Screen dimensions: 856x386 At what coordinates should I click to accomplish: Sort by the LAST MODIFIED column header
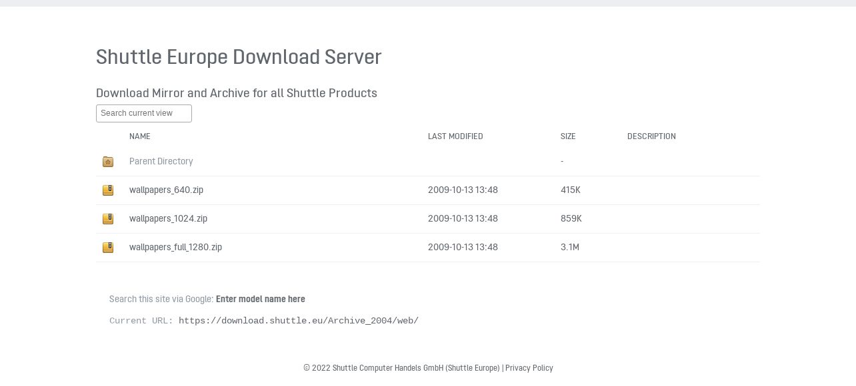pos(455,136)
